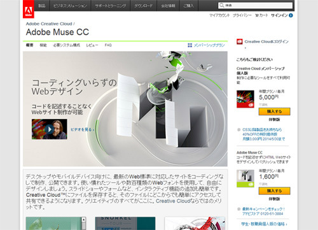Click Creative Cloudにログイン link
The height and width of the screenshot is (230, 318).
(266, 41)
